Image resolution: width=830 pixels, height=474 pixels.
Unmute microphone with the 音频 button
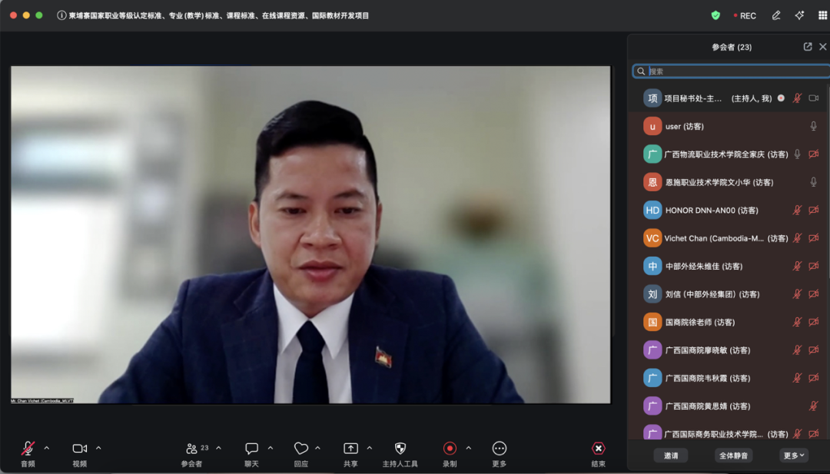[28, 449]
